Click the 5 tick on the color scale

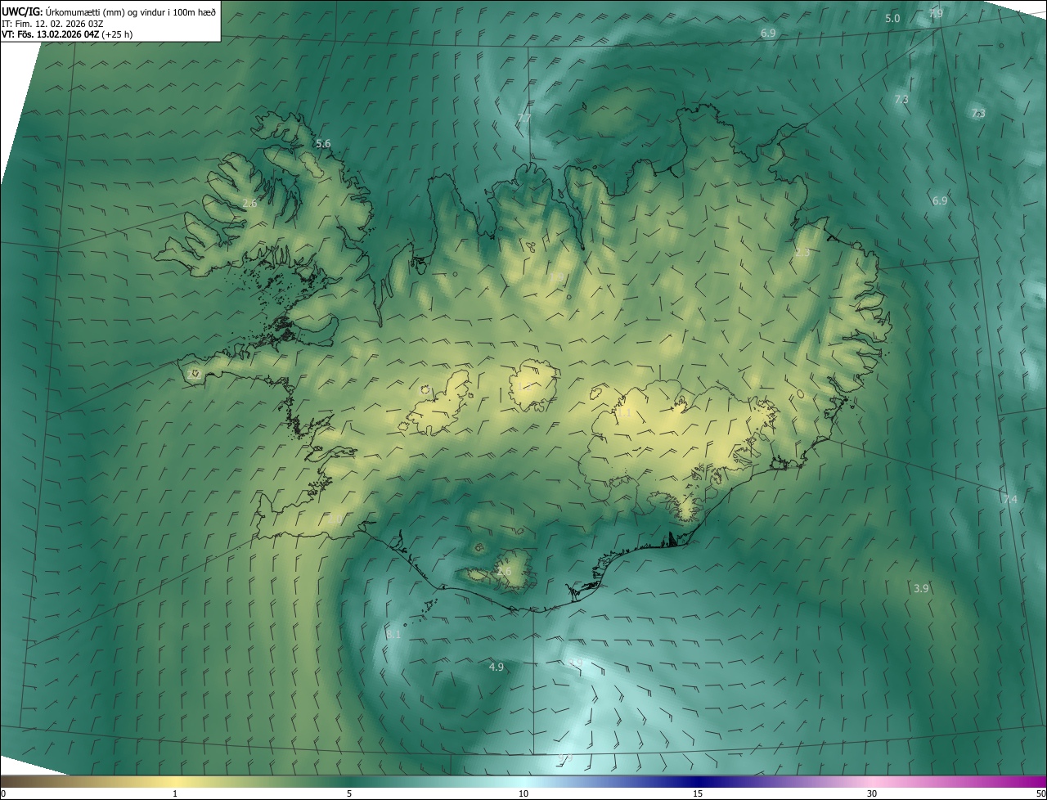click(x=349, y=793)
